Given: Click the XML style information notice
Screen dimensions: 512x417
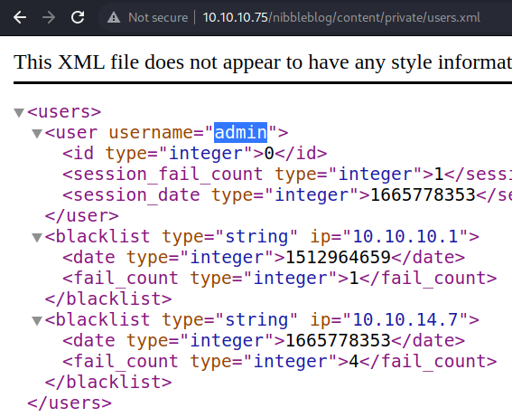Looking at the screenshot, I should click(x=263, y=62).
